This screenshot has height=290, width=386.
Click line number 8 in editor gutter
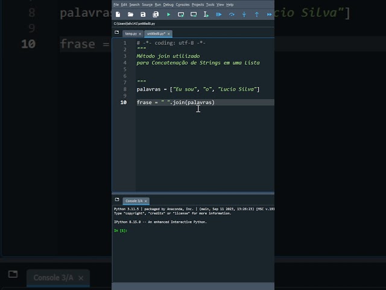click(x=125, y=89)
